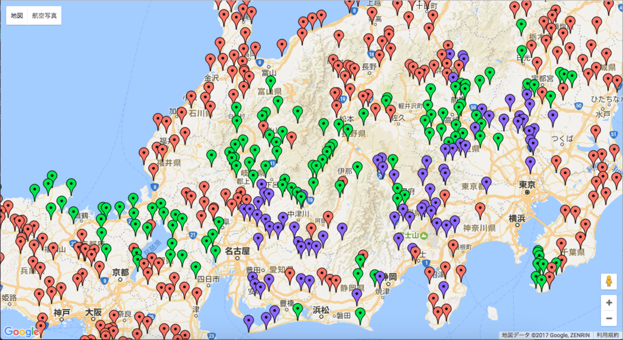This screenshot has height=340, width=623.
Task: Click the 水戸 city label
Action: 603,114
